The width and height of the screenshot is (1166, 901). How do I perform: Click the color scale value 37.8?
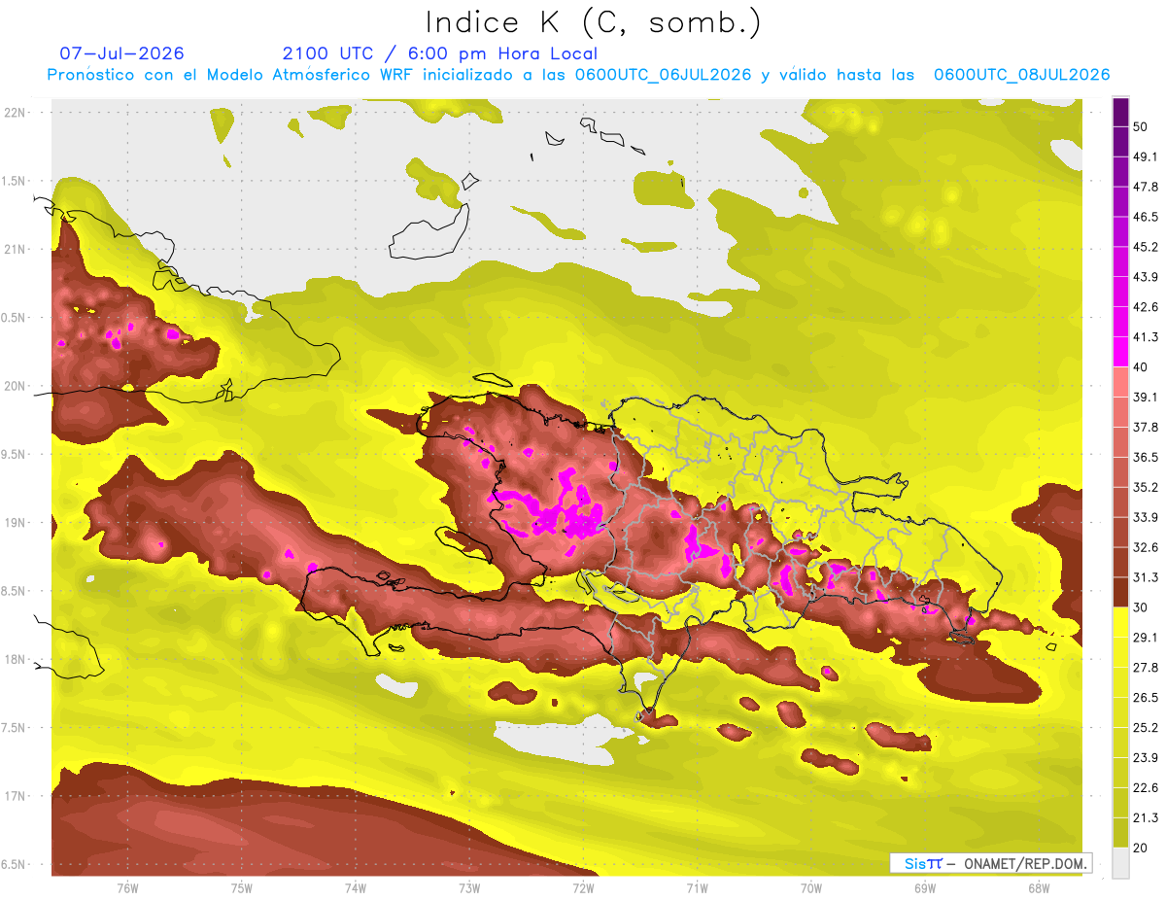pyautogui.click(x=1145, y=427)
